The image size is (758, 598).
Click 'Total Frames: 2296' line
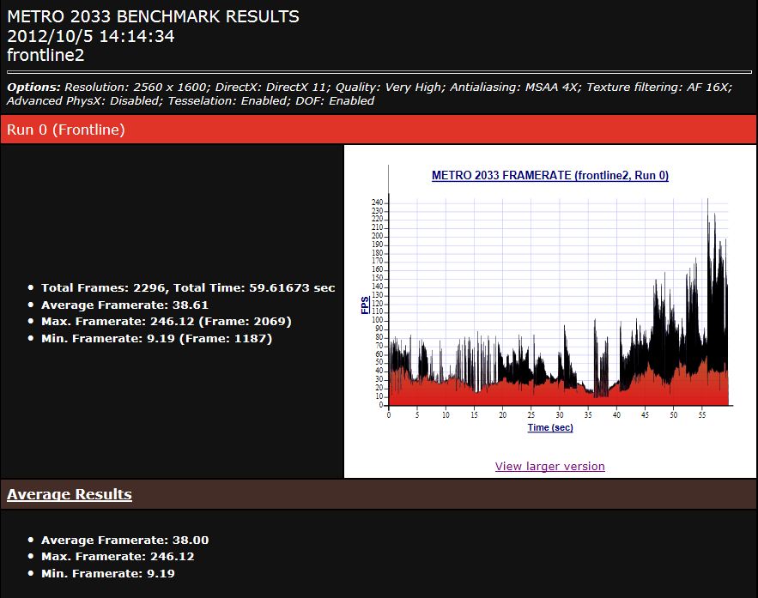pos(188,288)
